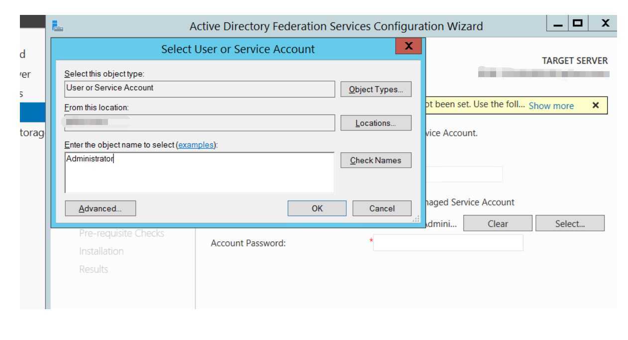The height and width of the screenshot is (340, 628).
Task: Click the Clear button in wizard
Action: (498, 224)
